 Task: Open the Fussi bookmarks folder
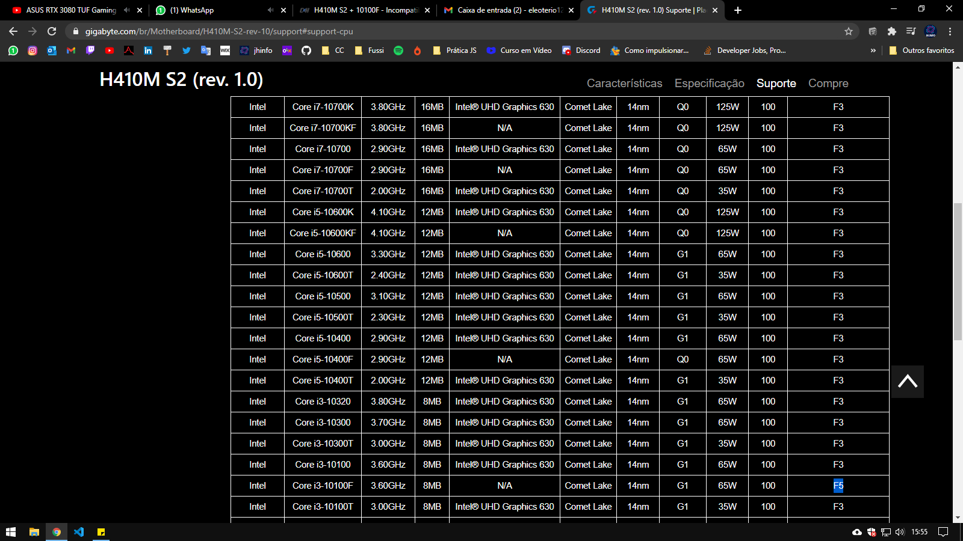[370, 50]
